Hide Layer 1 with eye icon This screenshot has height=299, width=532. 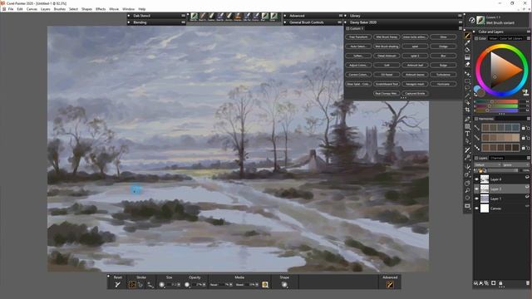click(x=476, y=199)
